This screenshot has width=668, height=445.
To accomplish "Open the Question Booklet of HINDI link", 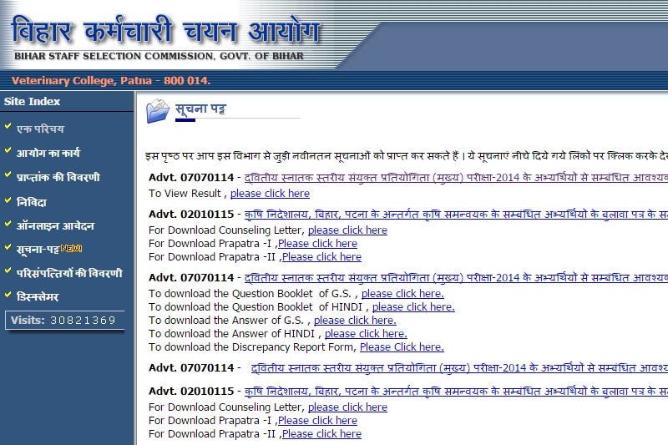I will coord(413,306).
